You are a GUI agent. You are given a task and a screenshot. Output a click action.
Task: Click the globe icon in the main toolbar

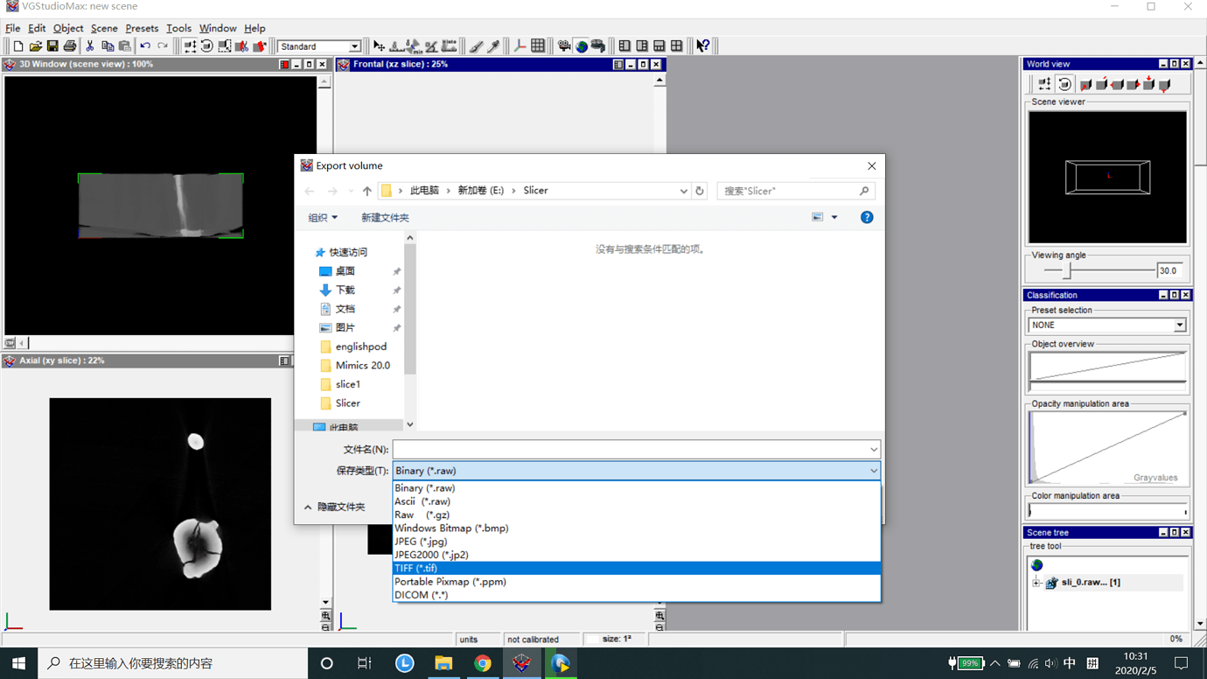[581, 45]
